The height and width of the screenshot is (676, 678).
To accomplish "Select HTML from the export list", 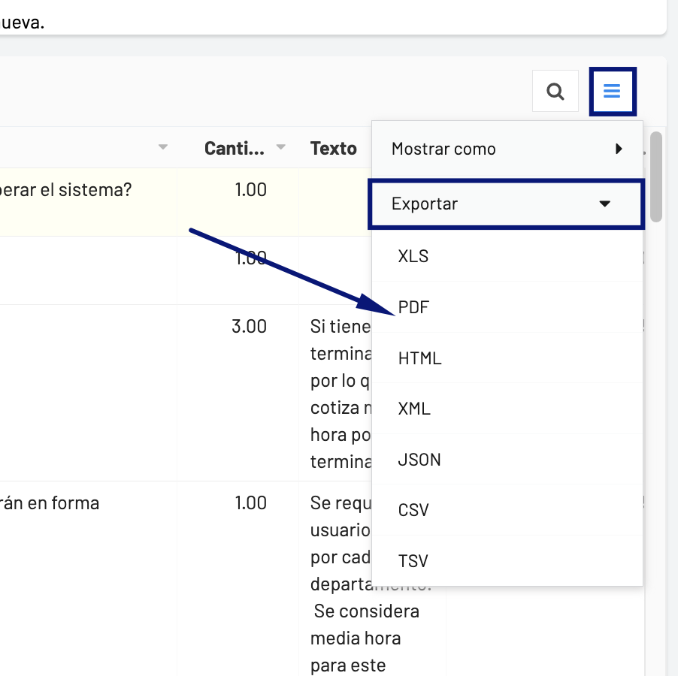I will pos(419,358).
